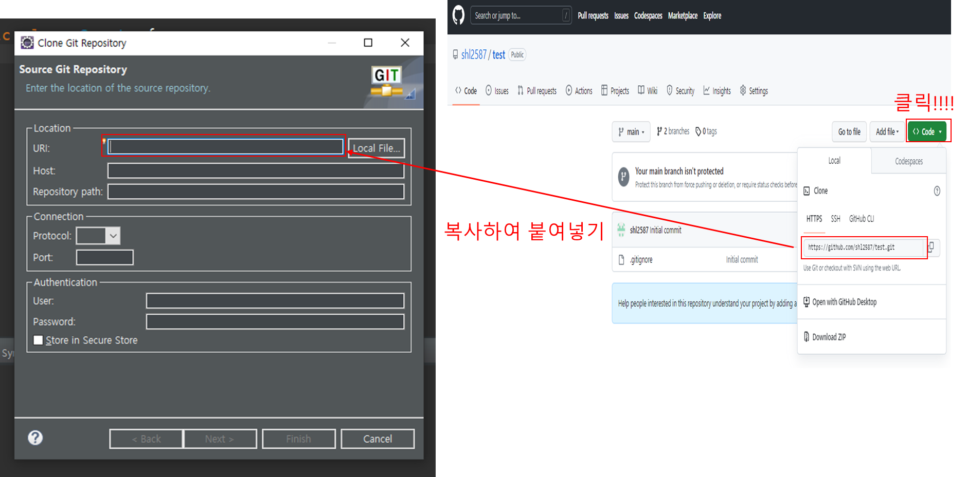Open the Wiki tab
Viewport: 967px width, 477px height.
click(648, 91)
